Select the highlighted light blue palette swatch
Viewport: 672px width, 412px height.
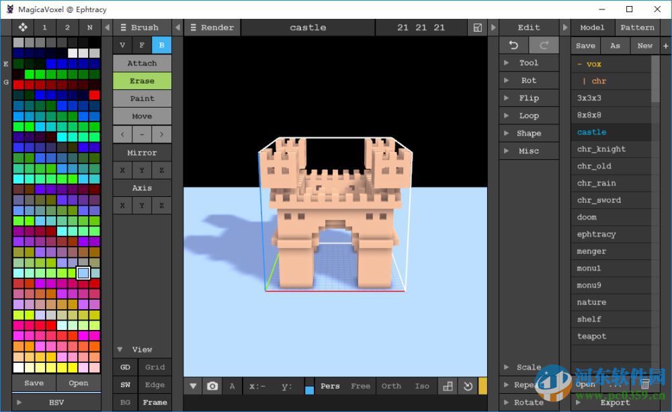[x=82, y=273]
